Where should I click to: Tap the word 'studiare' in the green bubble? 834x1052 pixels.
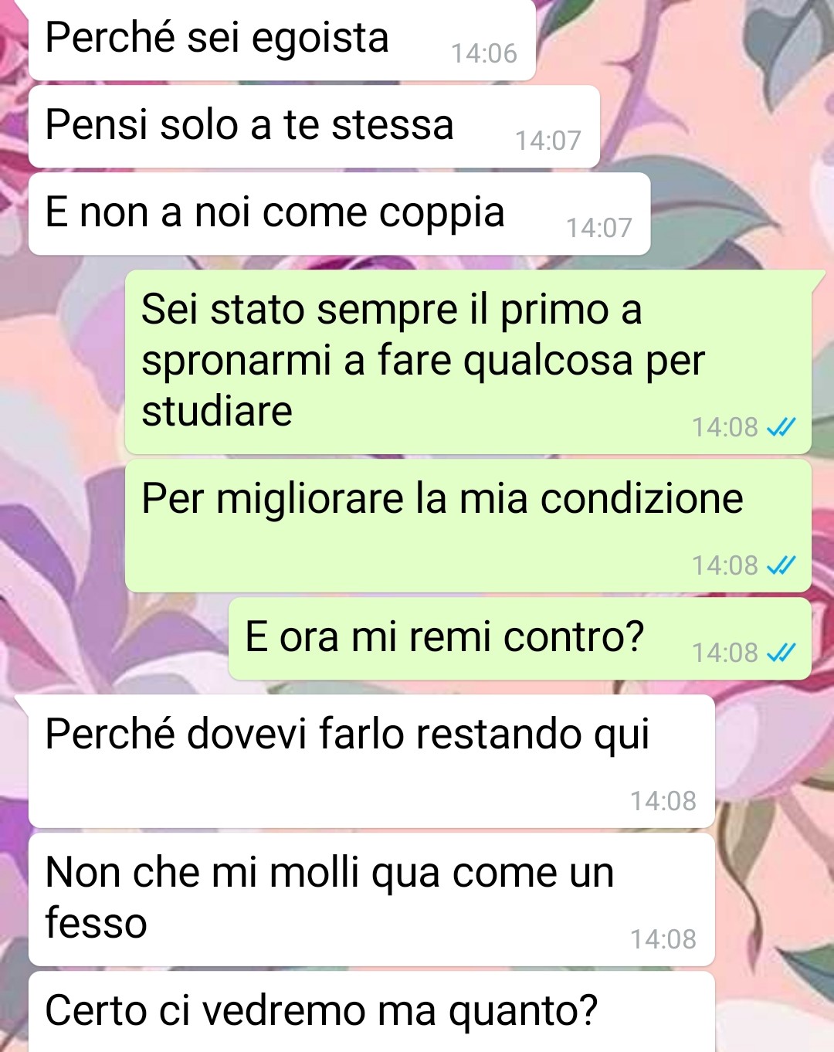217,411
